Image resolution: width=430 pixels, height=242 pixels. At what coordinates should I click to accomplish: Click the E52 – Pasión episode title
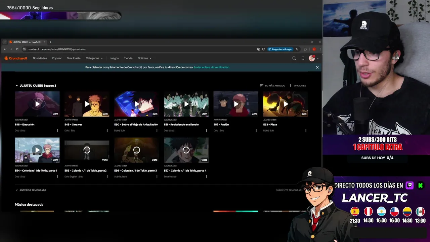pyautogui.click(x=221, y=125)
